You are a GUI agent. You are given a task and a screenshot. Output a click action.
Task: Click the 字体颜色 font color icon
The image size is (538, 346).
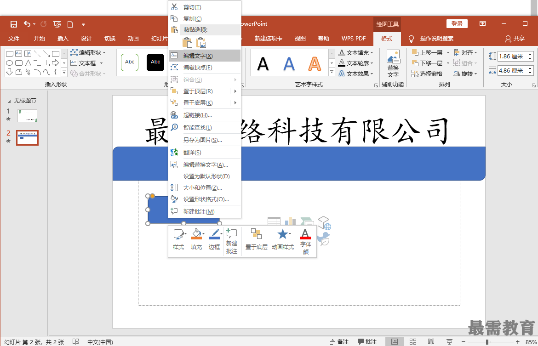click(x=305, y=234)
